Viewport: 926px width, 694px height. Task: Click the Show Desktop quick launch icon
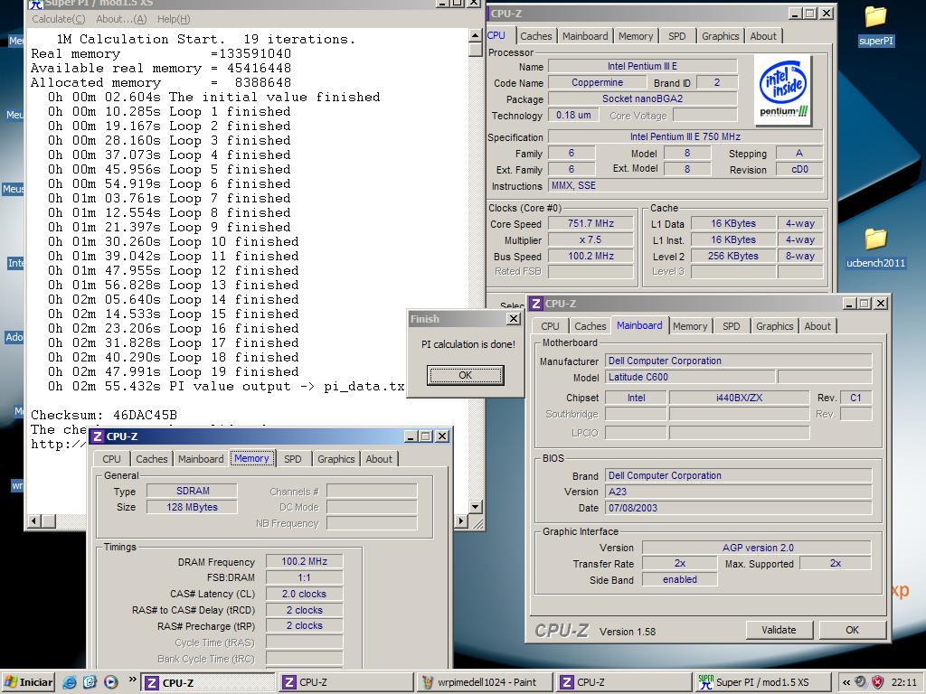click(x=90, y=682)
